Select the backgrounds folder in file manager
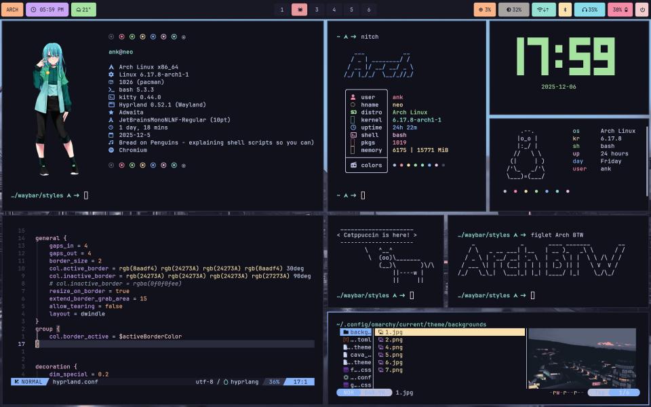The image size is (651, 407). tap(357, 332)
